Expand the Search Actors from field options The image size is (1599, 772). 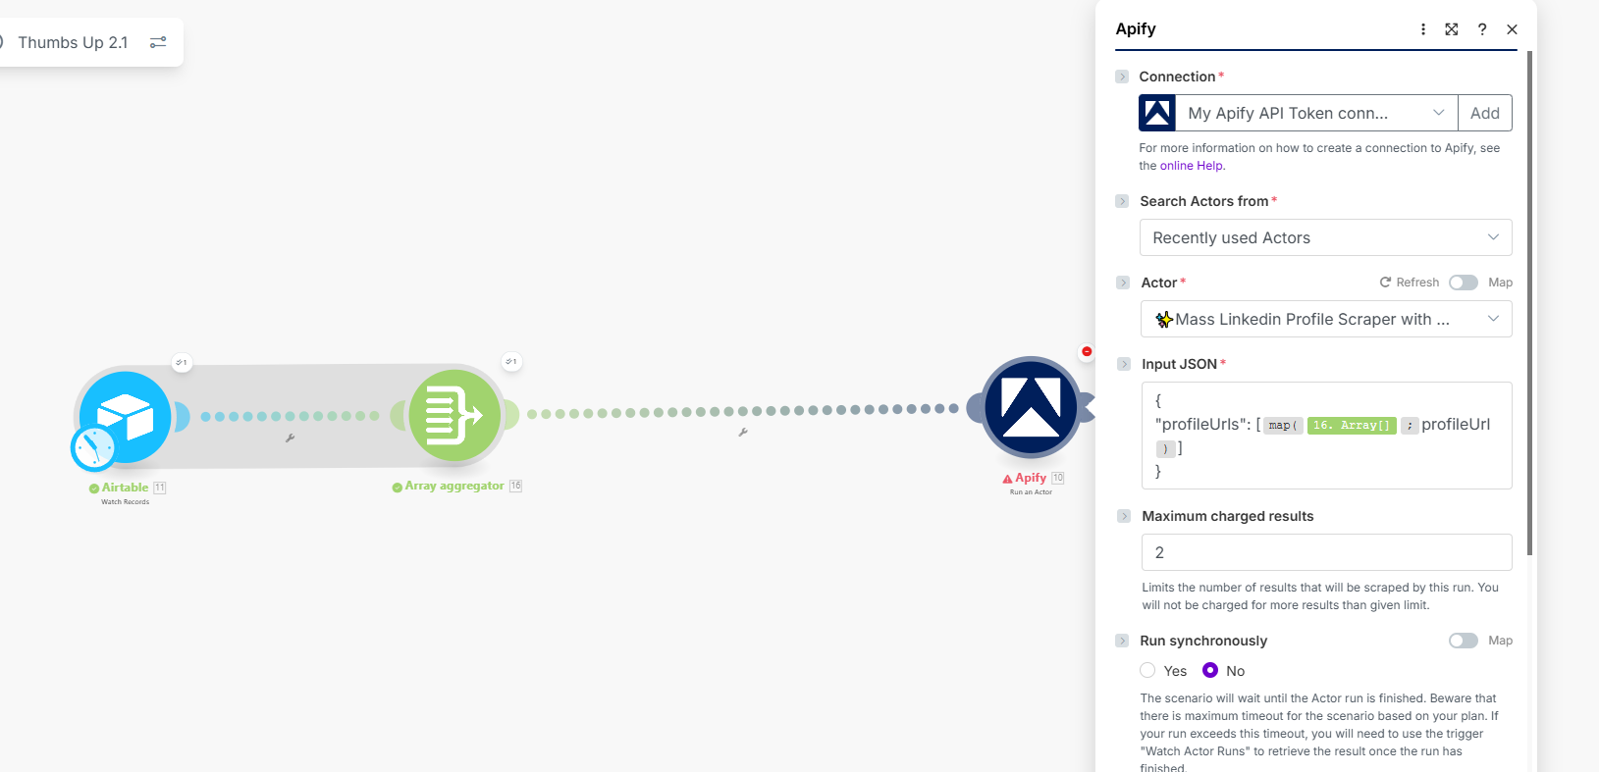[x=1122, y=201]
